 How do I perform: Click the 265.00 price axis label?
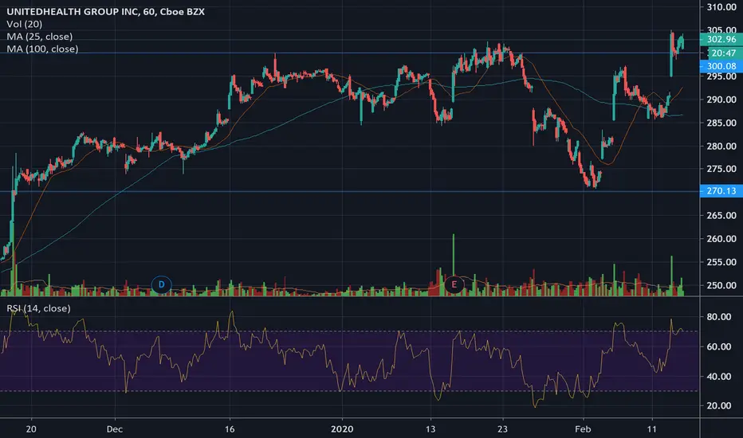coord(721,216)
